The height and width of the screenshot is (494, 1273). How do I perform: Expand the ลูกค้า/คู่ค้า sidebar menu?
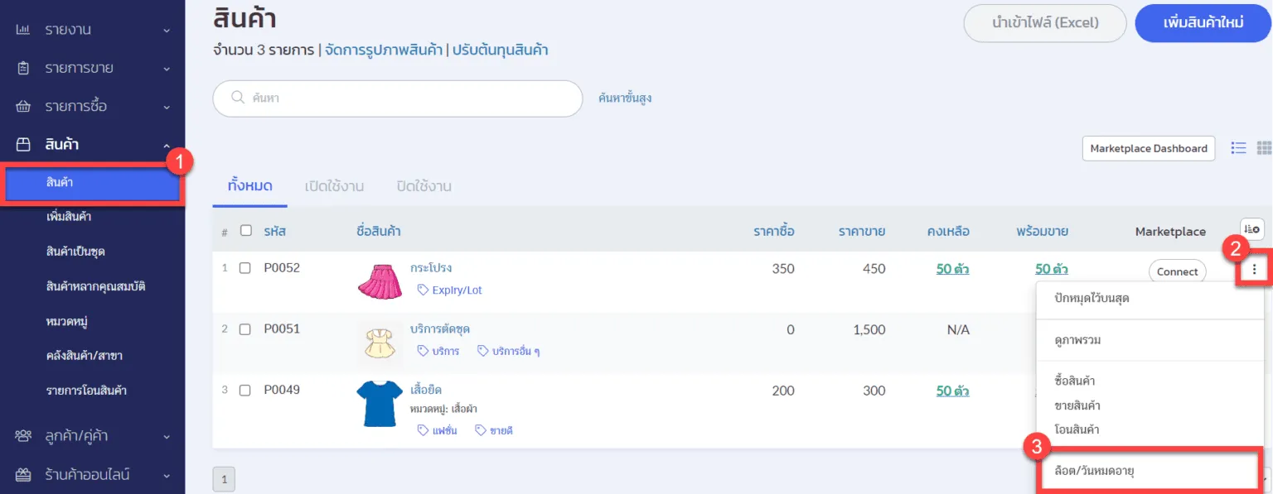point(91,436)
